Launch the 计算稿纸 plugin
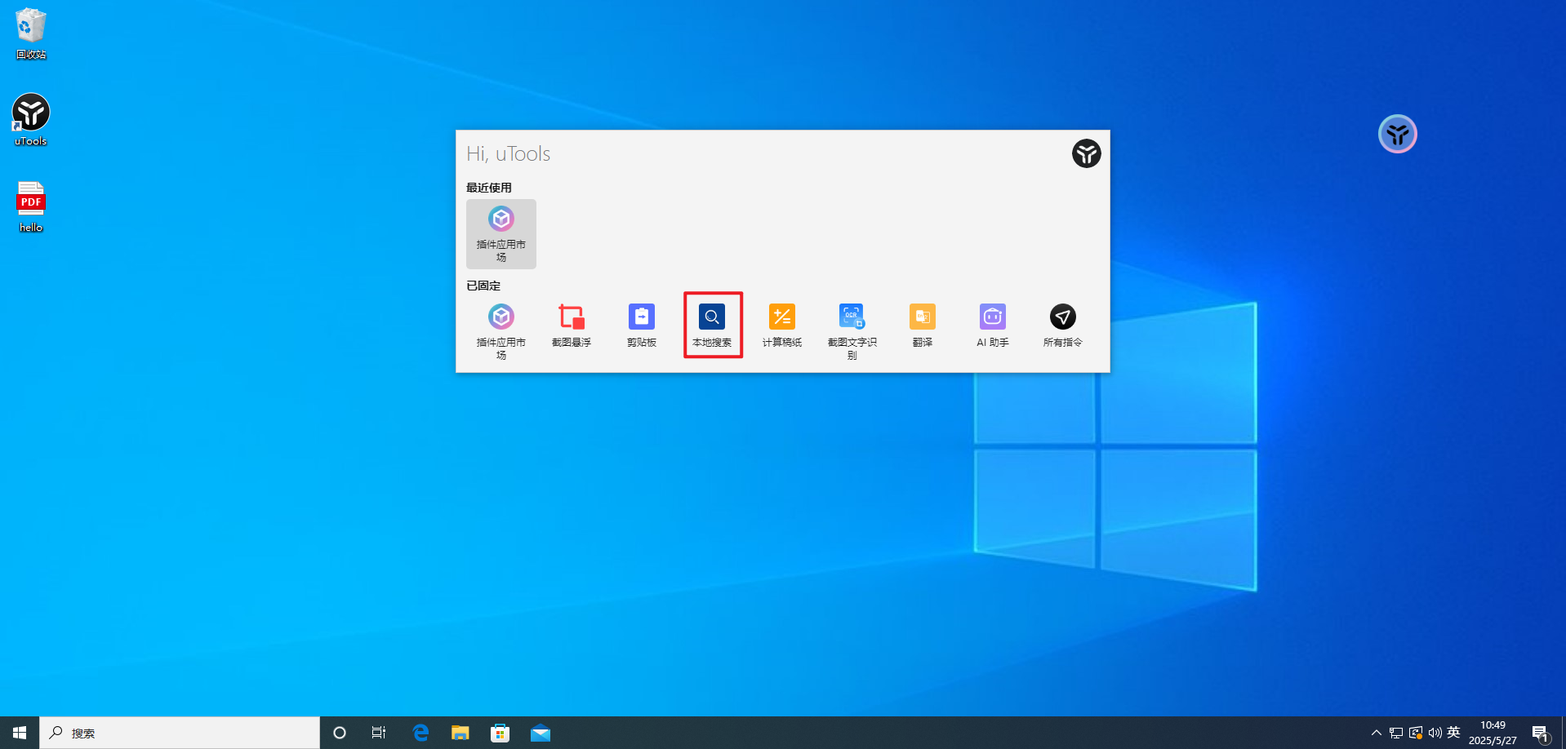 [x=782, y=326]
